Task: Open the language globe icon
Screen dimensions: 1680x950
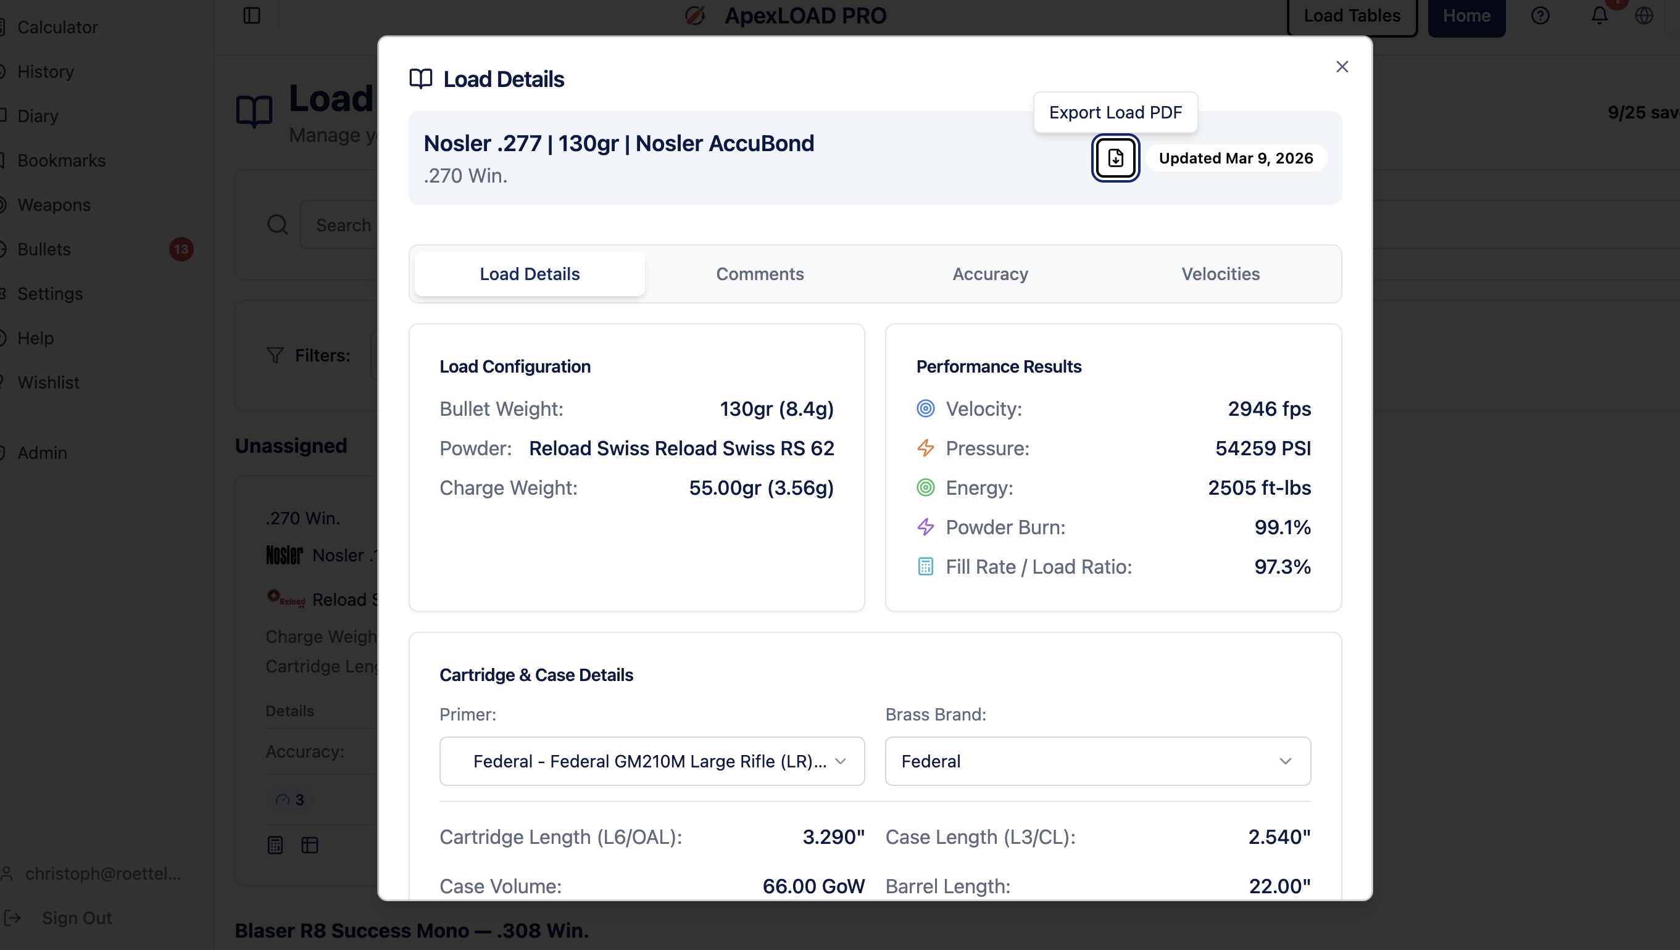Action: pyautogui.click(x=1644, y=15)
